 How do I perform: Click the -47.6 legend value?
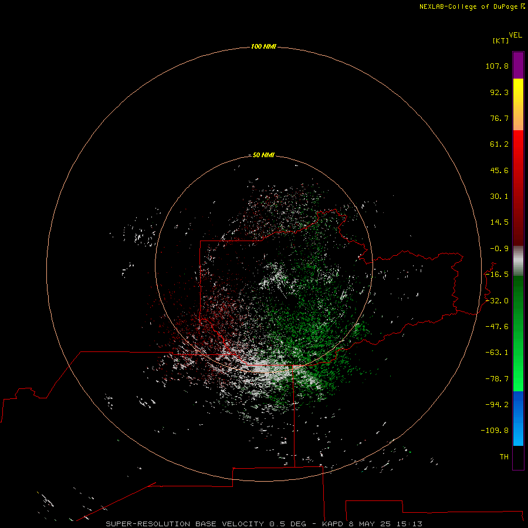[x=497, y=327]
